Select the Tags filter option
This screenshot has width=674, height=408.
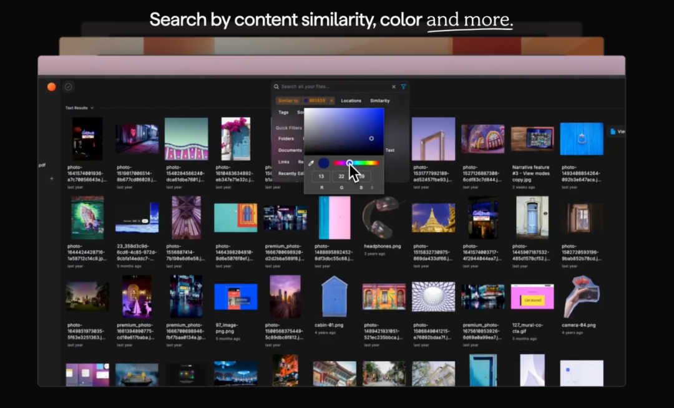tap(283, 112)
